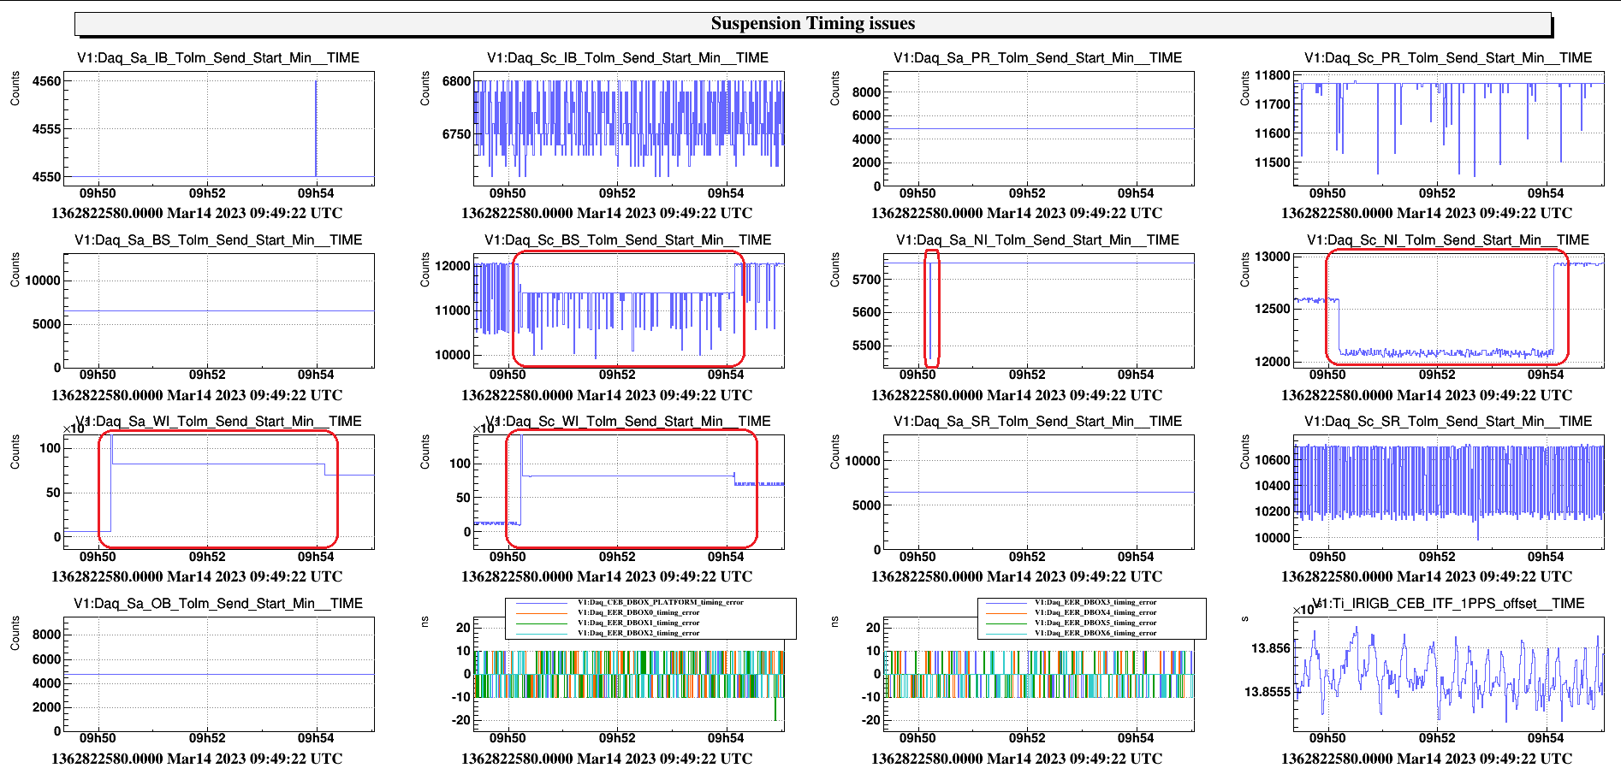Click the Suspension Timing issues title banner
Screen dimensions: 1621x768
pyautogui.click(x=812, y=24)
